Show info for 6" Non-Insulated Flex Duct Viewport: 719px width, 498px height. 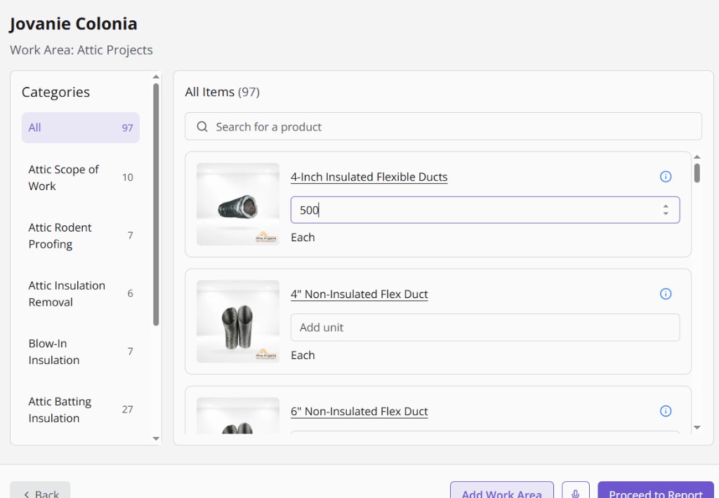coord(666,411)
